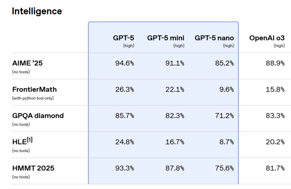
Task: Click GPT-5 mini's 16.7% HLE score
Action: point(175,142)
